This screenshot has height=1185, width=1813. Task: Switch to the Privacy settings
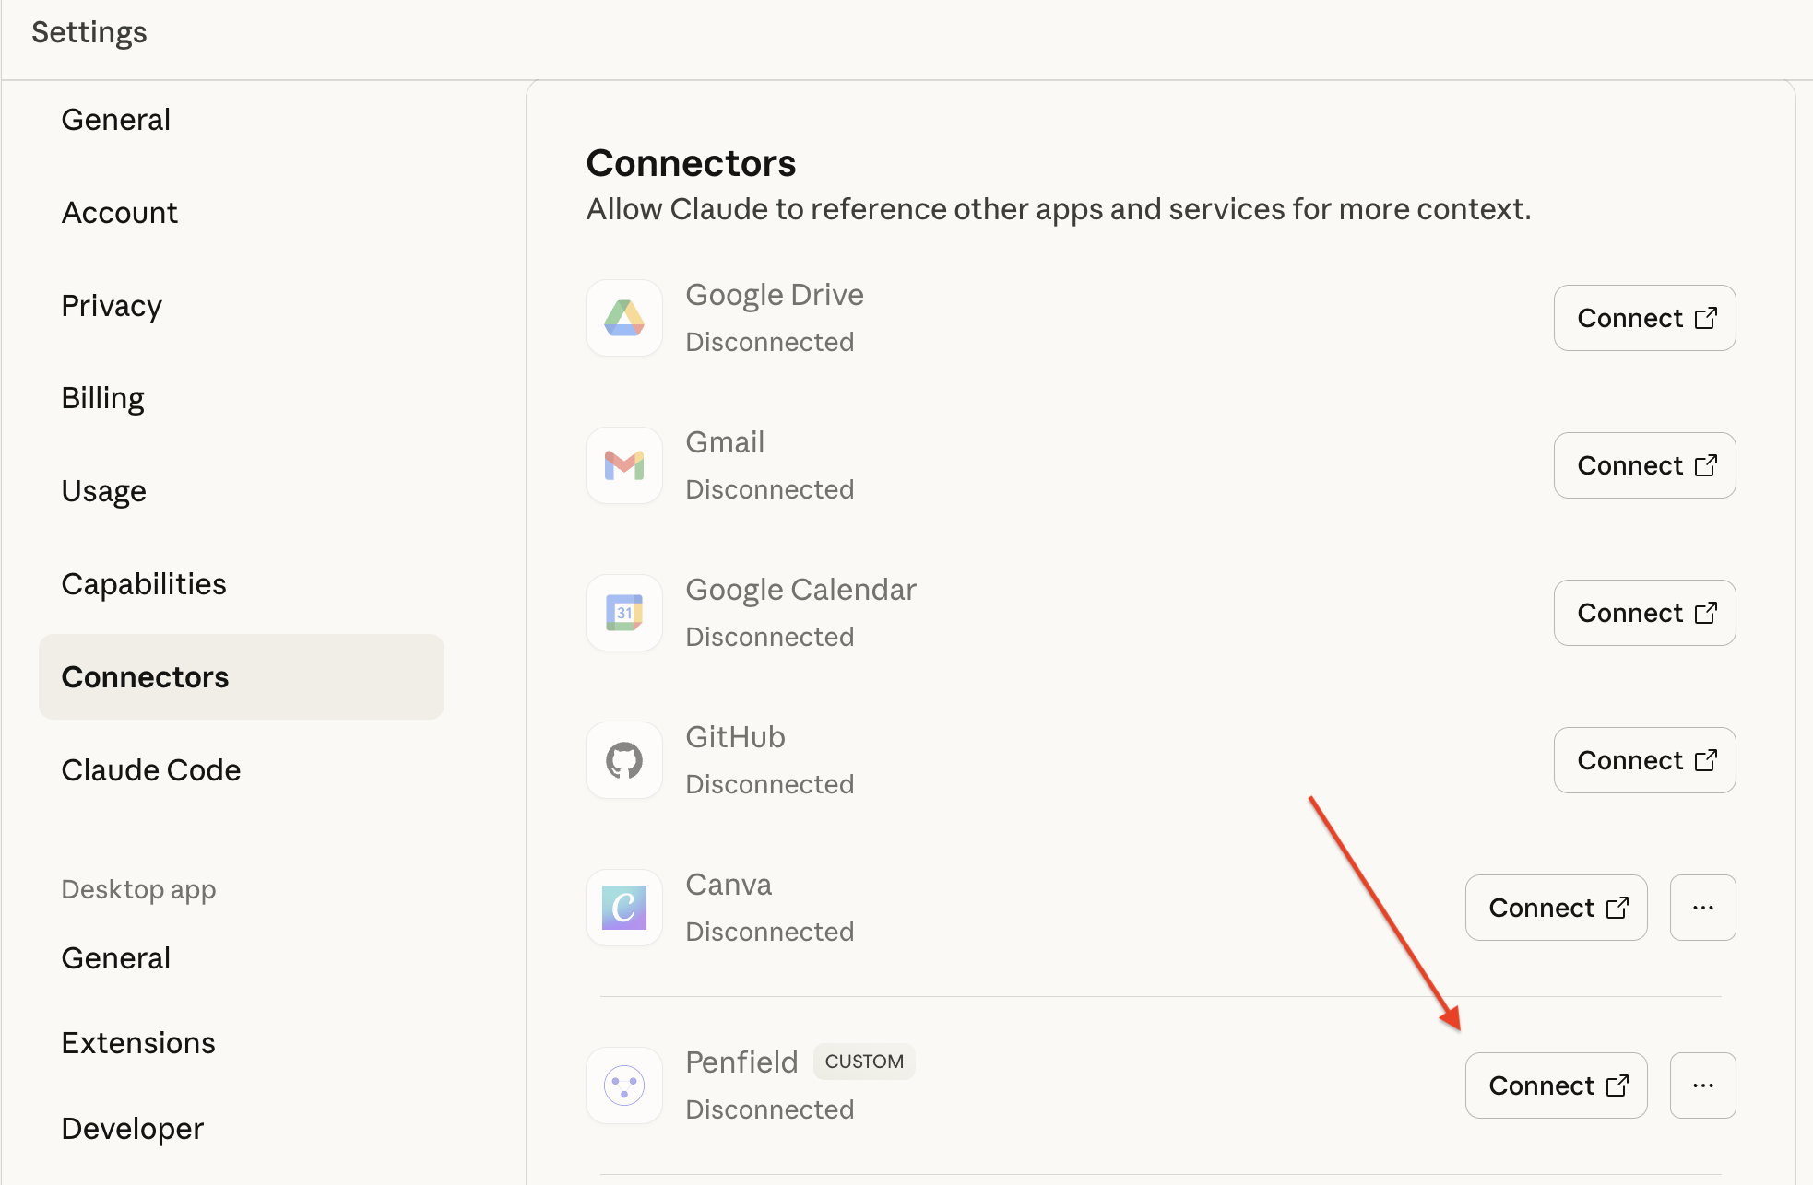pyautogui.click(x=112, y=306)
